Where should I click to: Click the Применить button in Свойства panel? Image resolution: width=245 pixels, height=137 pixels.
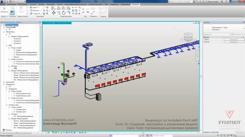click(240, 132)
